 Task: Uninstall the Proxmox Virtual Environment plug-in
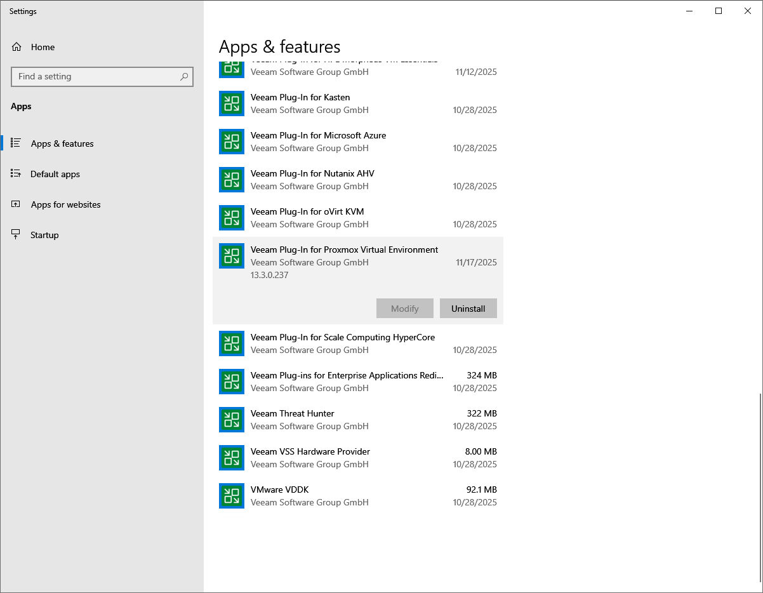[x=468, y=309]
